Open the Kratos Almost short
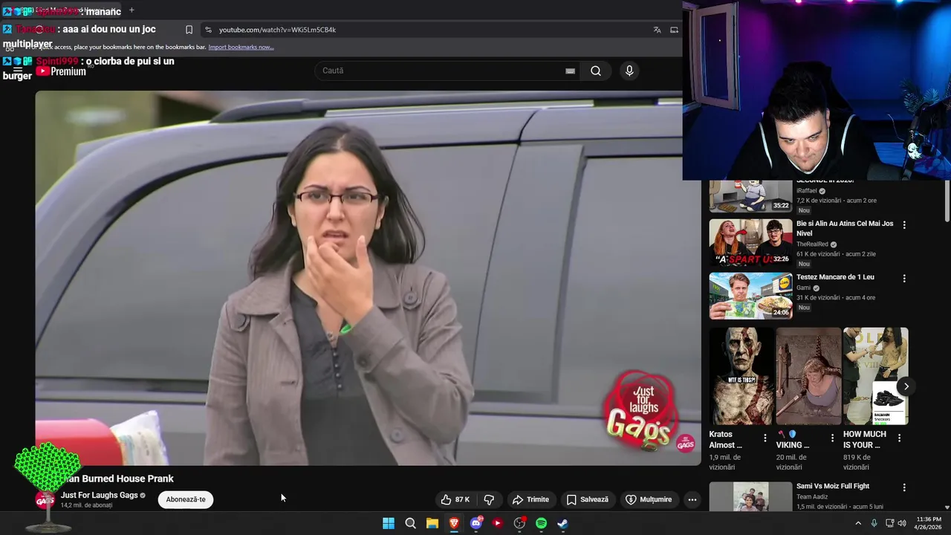The image size is (951, 535). [x=741, y=376]
